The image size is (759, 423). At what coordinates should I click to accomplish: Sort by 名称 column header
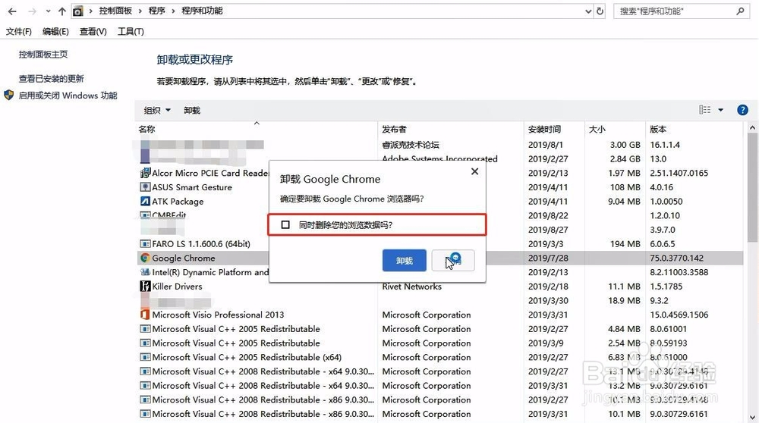146,129
